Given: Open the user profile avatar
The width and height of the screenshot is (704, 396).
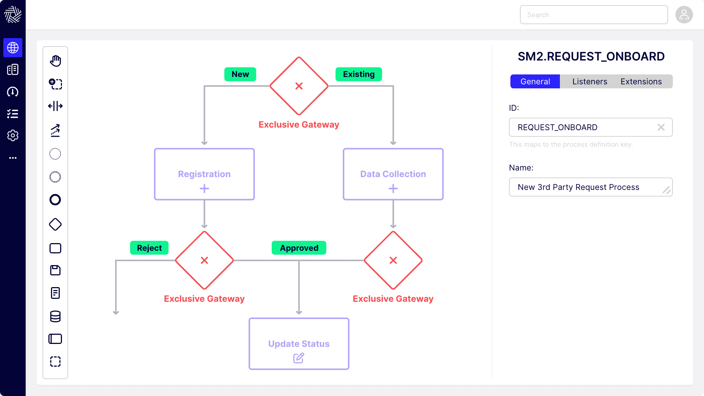Looking at the screenshot, I should [684, 15].
